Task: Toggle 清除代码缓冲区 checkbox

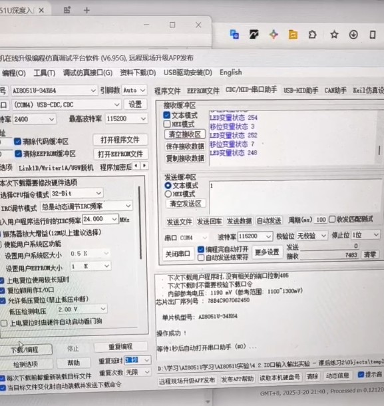Action: click(x=17, y=141)
